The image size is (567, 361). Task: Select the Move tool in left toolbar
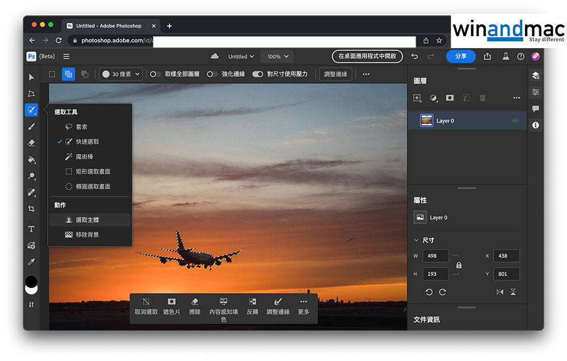[x=31, y=77]
